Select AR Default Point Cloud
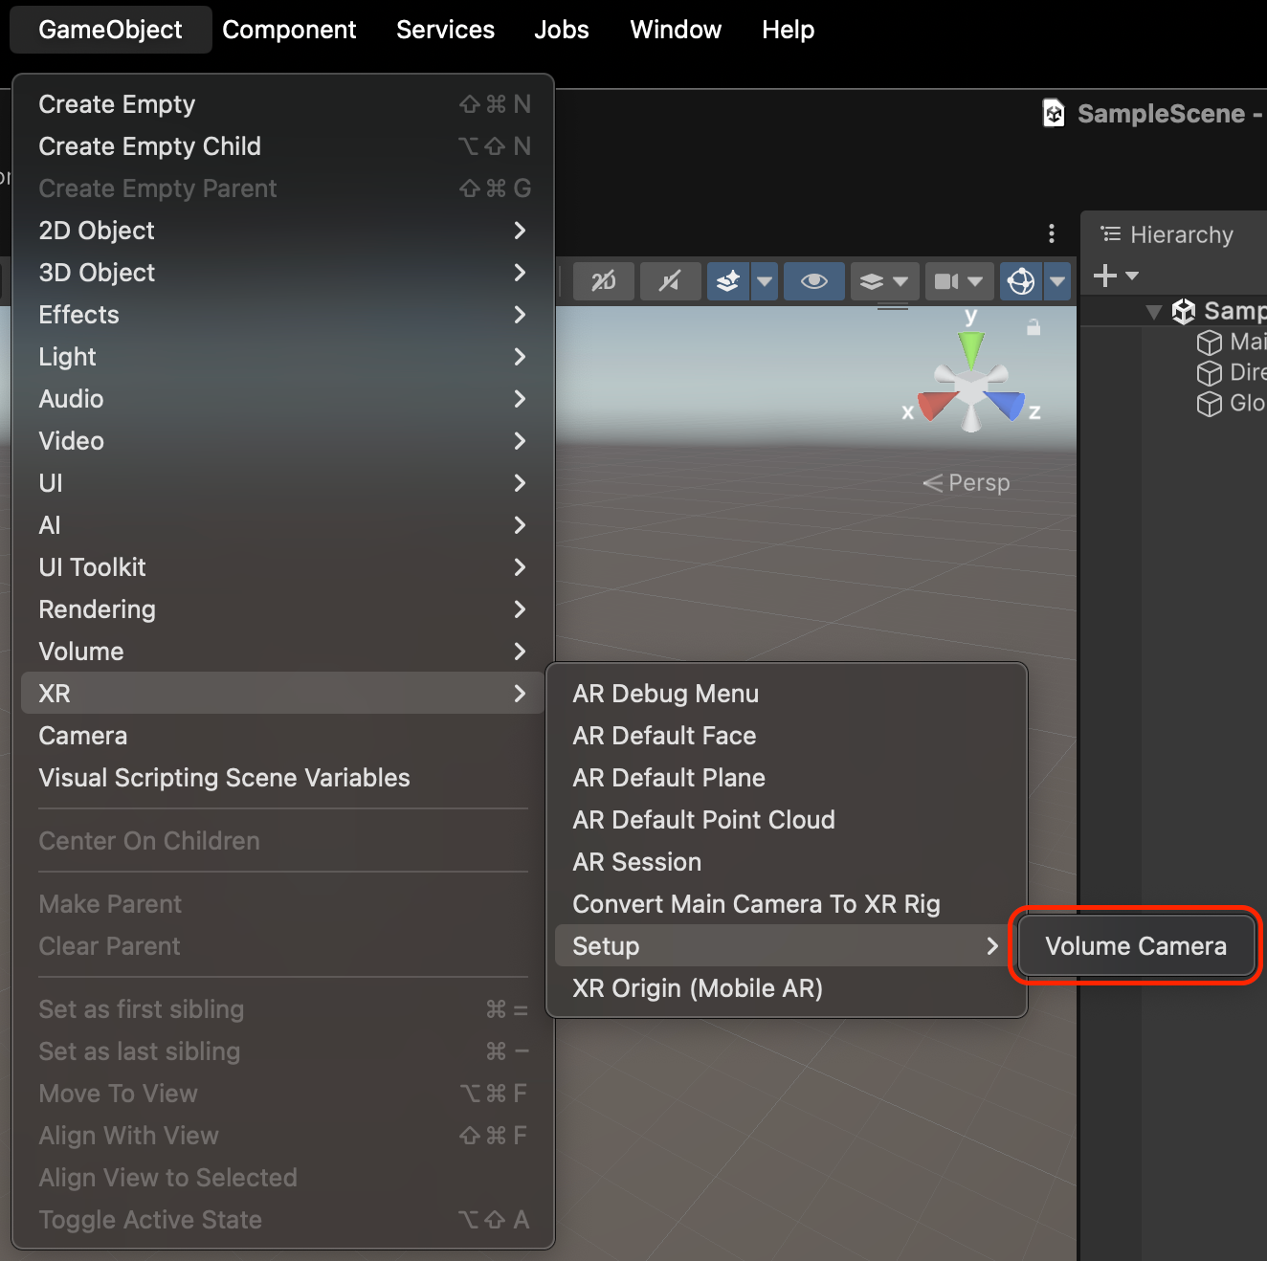 787,820
